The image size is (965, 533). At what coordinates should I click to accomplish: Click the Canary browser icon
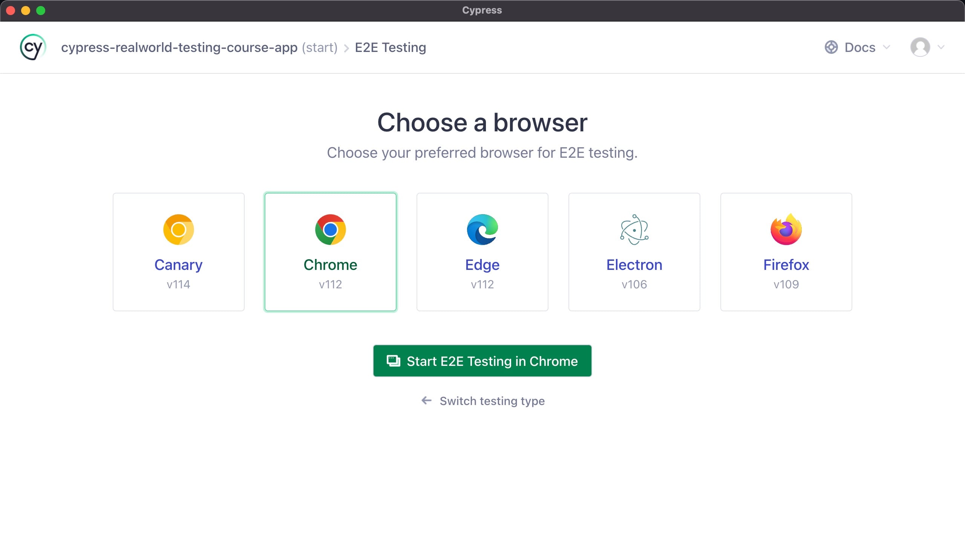tap(178, 230)
